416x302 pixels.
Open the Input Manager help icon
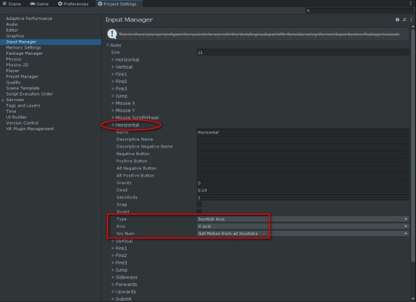pyautogui.click(x=397, y=20)
